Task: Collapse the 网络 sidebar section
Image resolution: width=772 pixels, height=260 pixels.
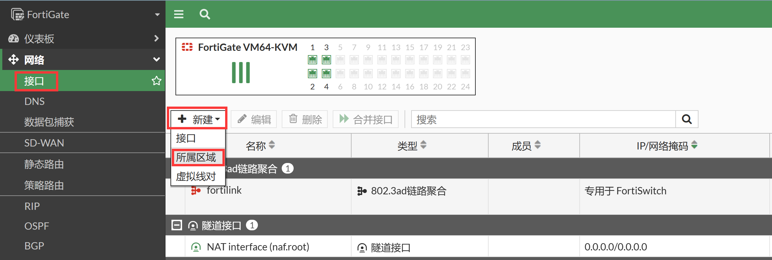Action: point(156,60)
